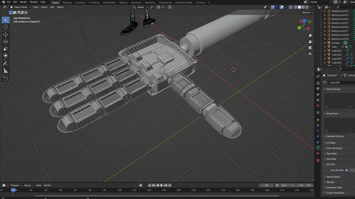Image resolution: width=355 pixels, height=199 pixels.
Task: Toggle camera view icon
Action: [310, 48]
